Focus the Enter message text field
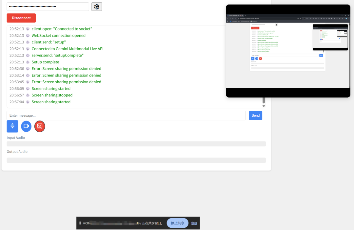The height and width of the screenshot is (230, 354). 126,115
